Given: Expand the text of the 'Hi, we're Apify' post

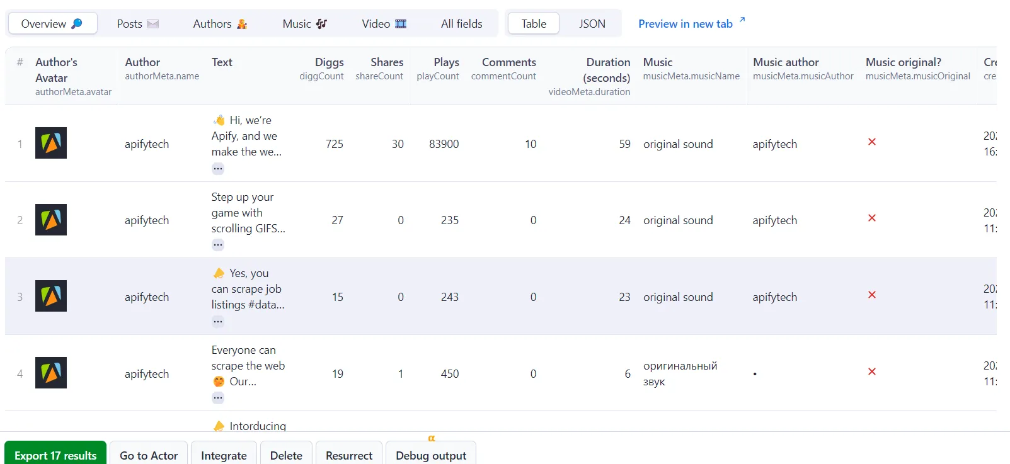Looking at the screenshot, I should (x=218, y=169).
